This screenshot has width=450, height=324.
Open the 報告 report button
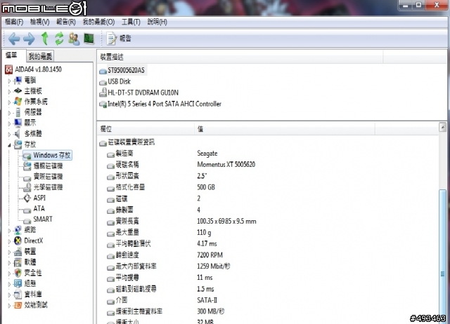tap(119, 39)
